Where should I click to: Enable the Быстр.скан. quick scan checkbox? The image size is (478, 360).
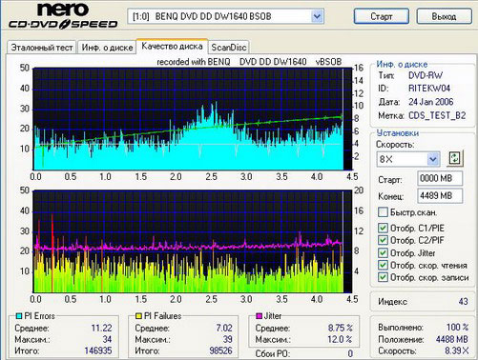click(x=383, y=212)
